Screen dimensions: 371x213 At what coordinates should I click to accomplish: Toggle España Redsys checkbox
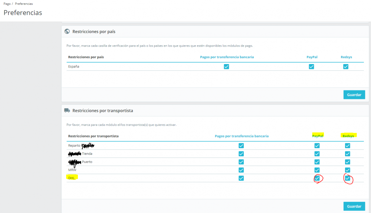coord(346,67)
